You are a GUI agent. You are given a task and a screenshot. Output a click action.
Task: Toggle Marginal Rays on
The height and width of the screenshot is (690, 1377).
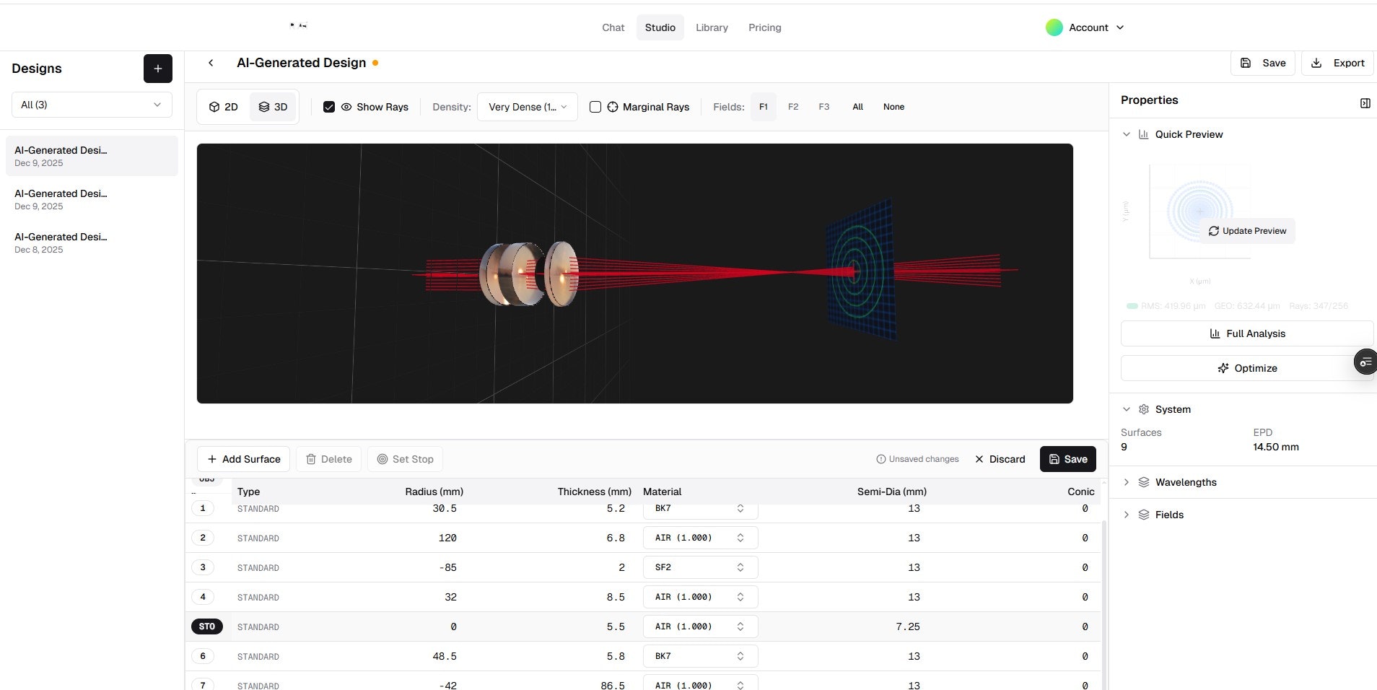[595, 106]
